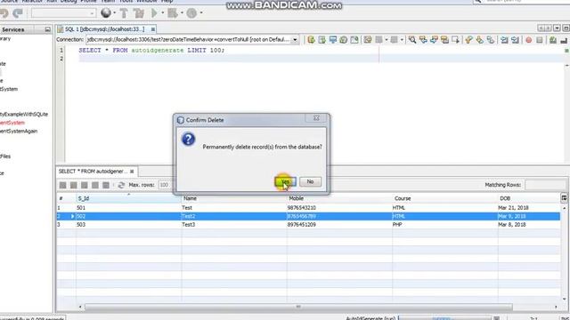570x320 pixels.
Task: Click red Start Macro Recording icon
Action: [528, 39]
